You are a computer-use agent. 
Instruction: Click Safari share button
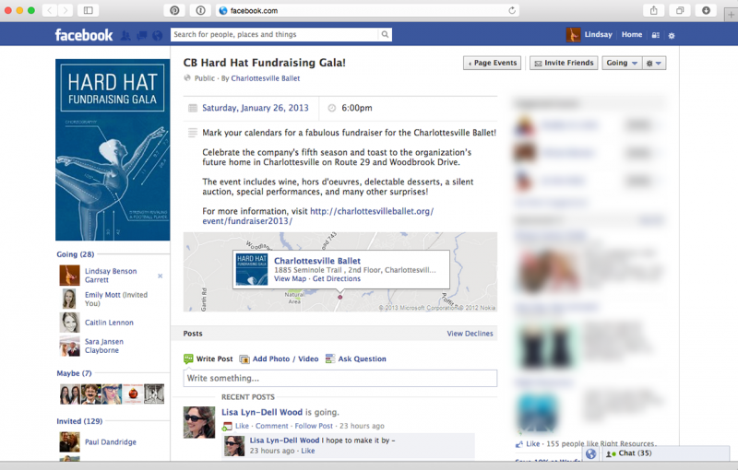pos(654,10)
